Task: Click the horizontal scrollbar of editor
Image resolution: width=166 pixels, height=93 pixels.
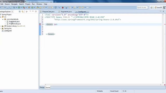Action: (x=103, y=85)
